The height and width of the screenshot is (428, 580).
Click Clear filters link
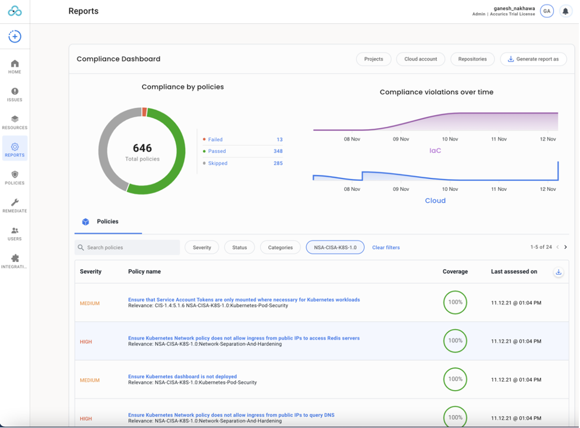coord(386,247)
